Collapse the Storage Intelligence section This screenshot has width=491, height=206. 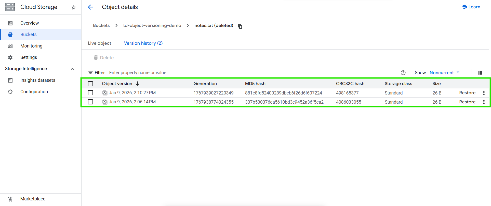click(x=72, y=69)
